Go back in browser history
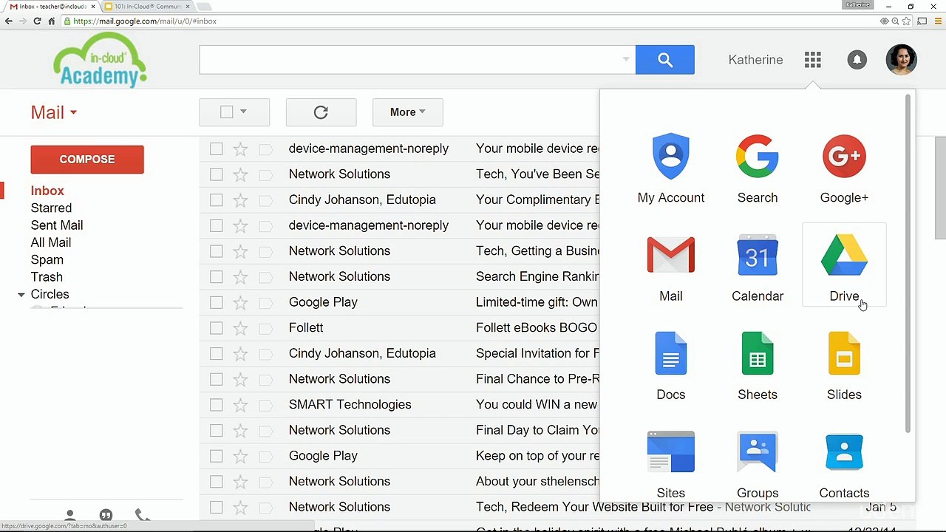 pos(9,21)
